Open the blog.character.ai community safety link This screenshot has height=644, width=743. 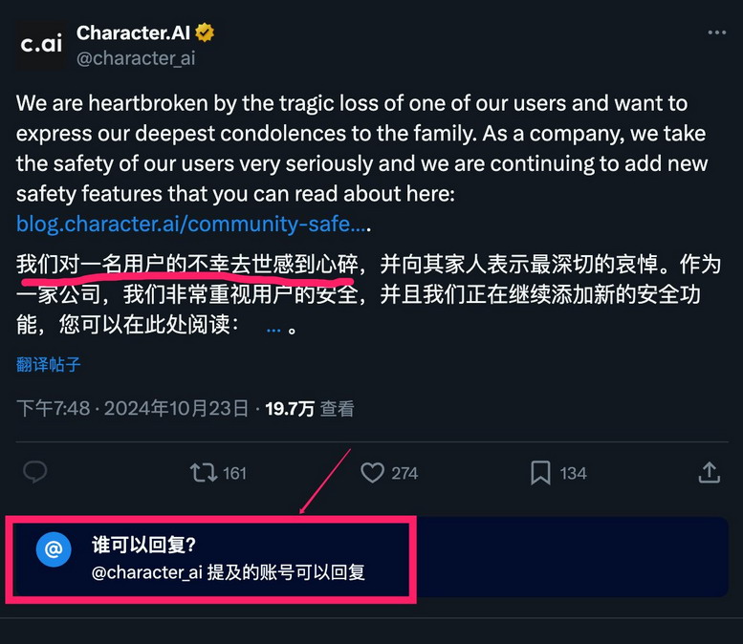(191, 225)
